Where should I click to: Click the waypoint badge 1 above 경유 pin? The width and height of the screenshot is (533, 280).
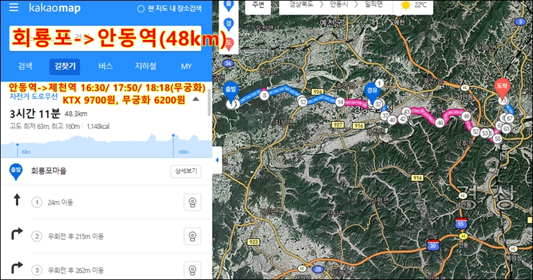[x=379, y=83]
